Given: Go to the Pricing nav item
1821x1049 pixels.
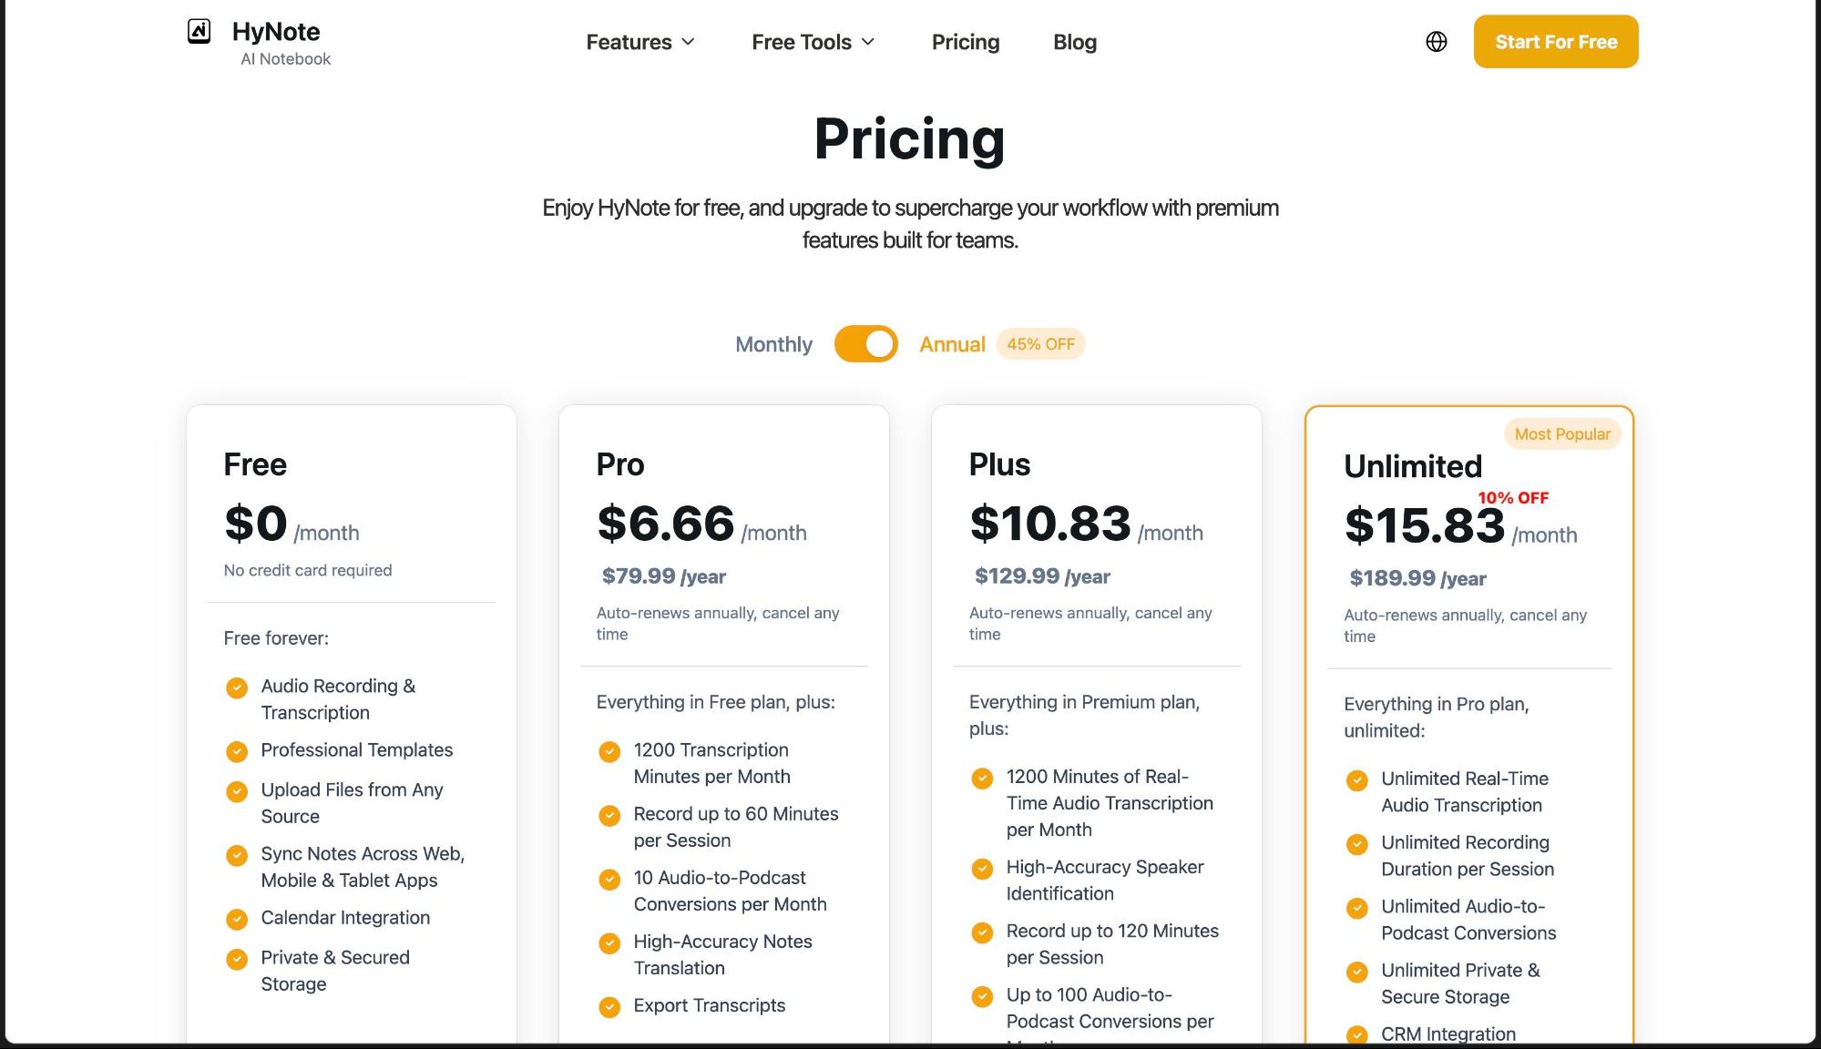Looking at the screenshot, I should (966, 42).
